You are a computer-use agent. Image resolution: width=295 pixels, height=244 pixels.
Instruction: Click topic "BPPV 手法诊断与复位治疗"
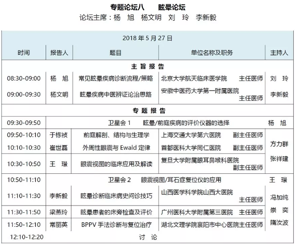(x=116, y=224)
